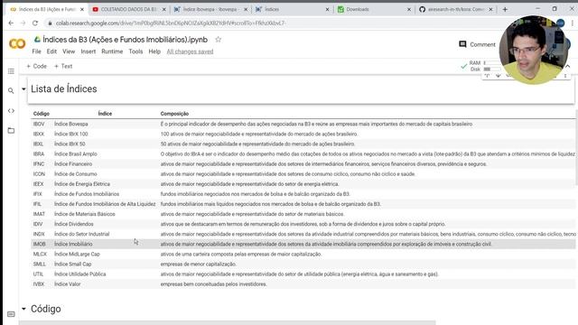Click the IBOV code cell

click(x=39, y=125)
